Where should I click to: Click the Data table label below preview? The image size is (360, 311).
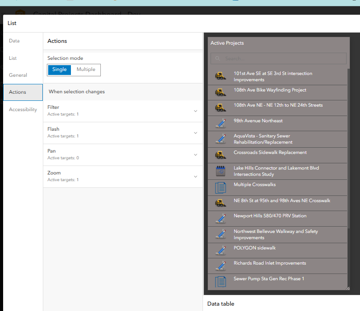(221, 304)
